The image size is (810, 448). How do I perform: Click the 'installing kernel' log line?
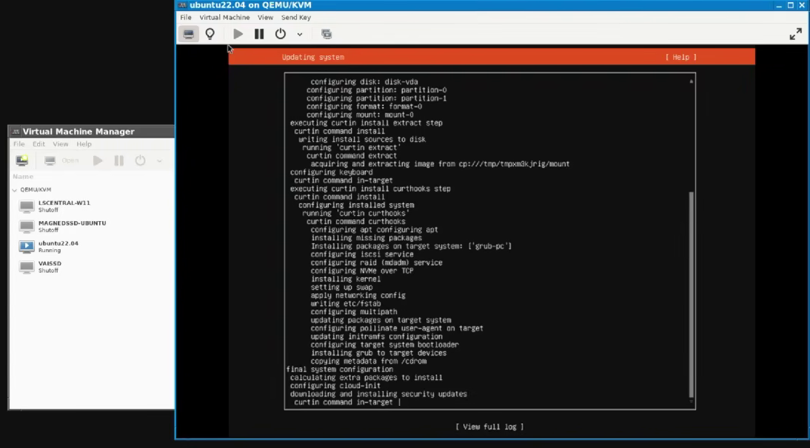(346, 279)
